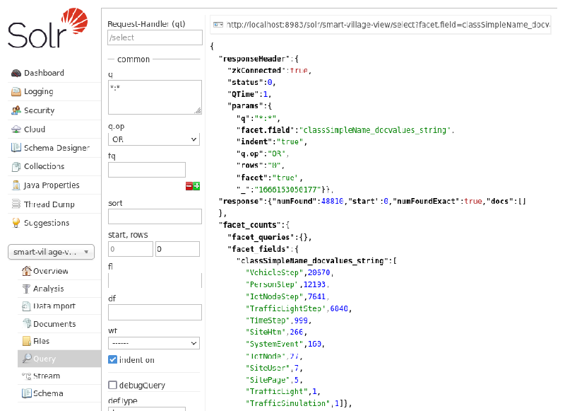The width and height of the screenshot is (565, 411).
Task: Click the Query magnifier icon
Action: pos(27,359)
